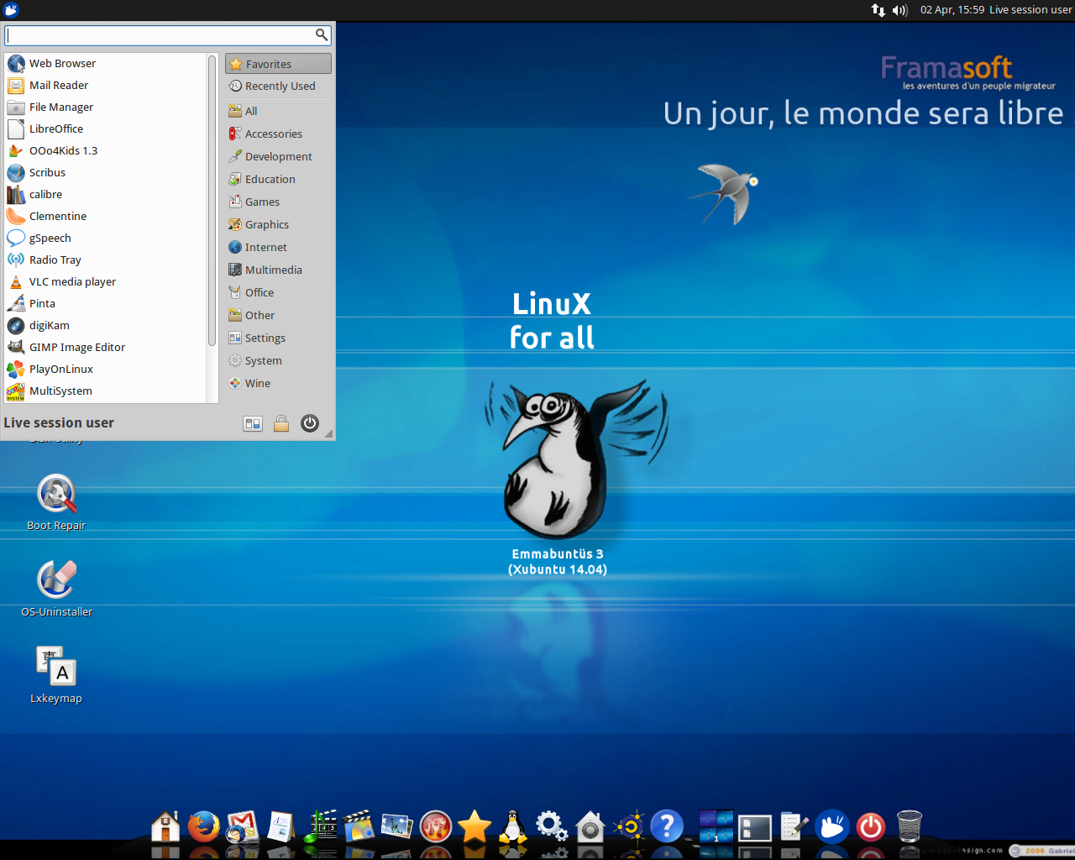Open the Wine category
Image resolution: width=1075 pixels, height=860 pixels.
[x=278, y=384]
